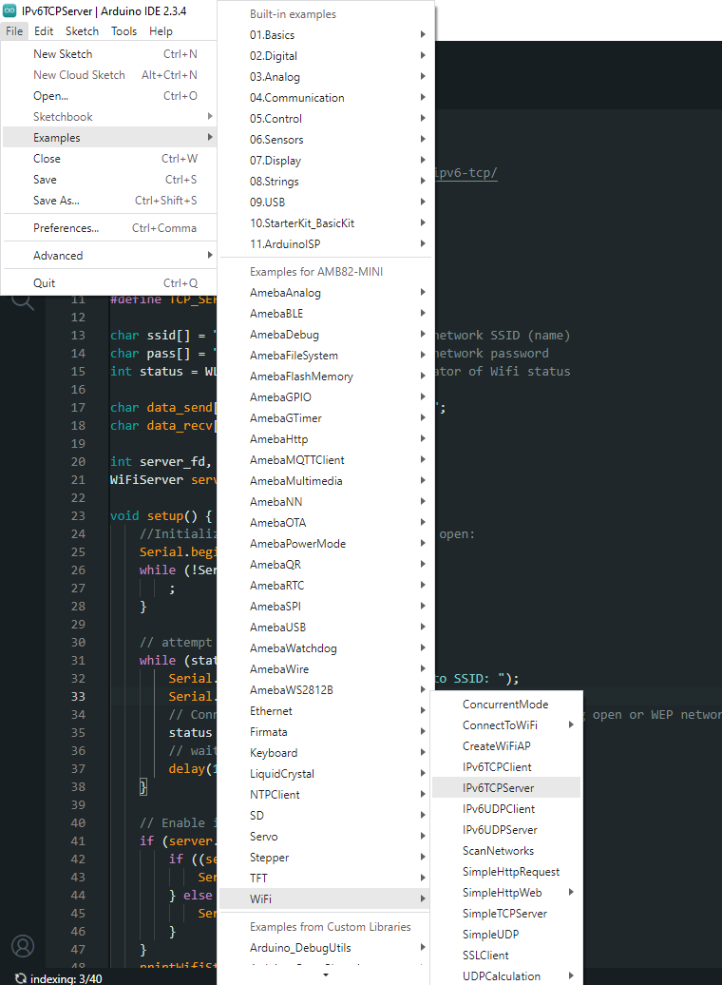Image resolution: width=722 pixels, height=985 pixels.
Task: Choose Save As... in the File menu
Action: (56, 201)
